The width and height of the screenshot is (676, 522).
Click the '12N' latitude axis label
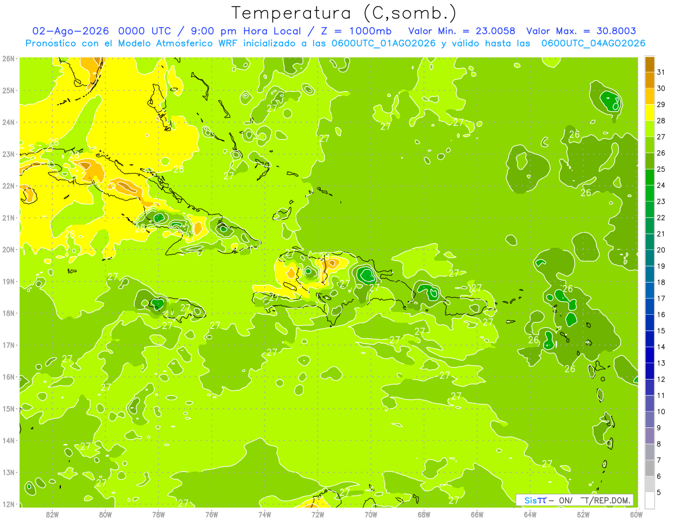tap(8, 504)
